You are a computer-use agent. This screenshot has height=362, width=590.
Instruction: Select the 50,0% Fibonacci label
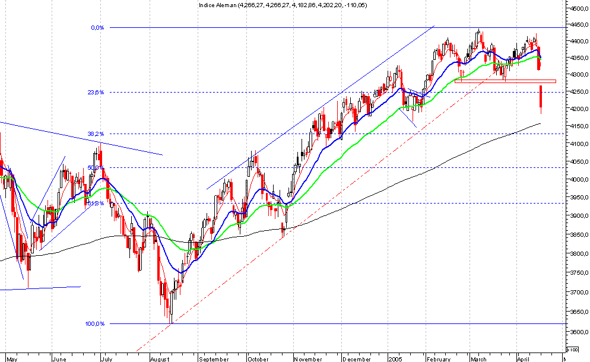96,167
